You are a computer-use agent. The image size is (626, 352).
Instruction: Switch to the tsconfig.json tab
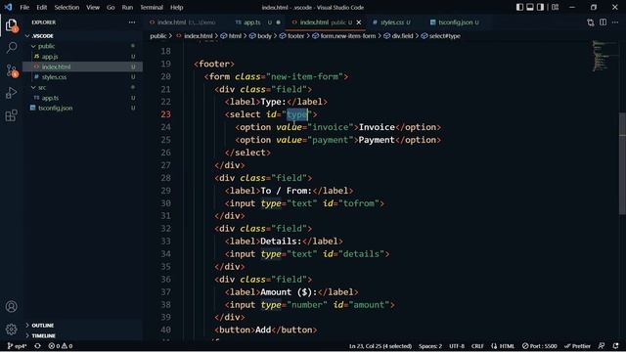(455, 22)
